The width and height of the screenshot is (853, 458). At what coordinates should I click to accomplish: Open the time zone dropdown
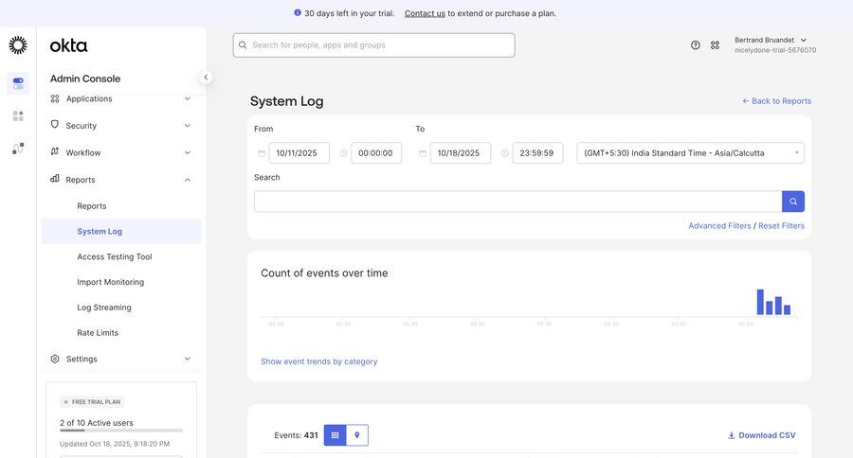[690, 153]
